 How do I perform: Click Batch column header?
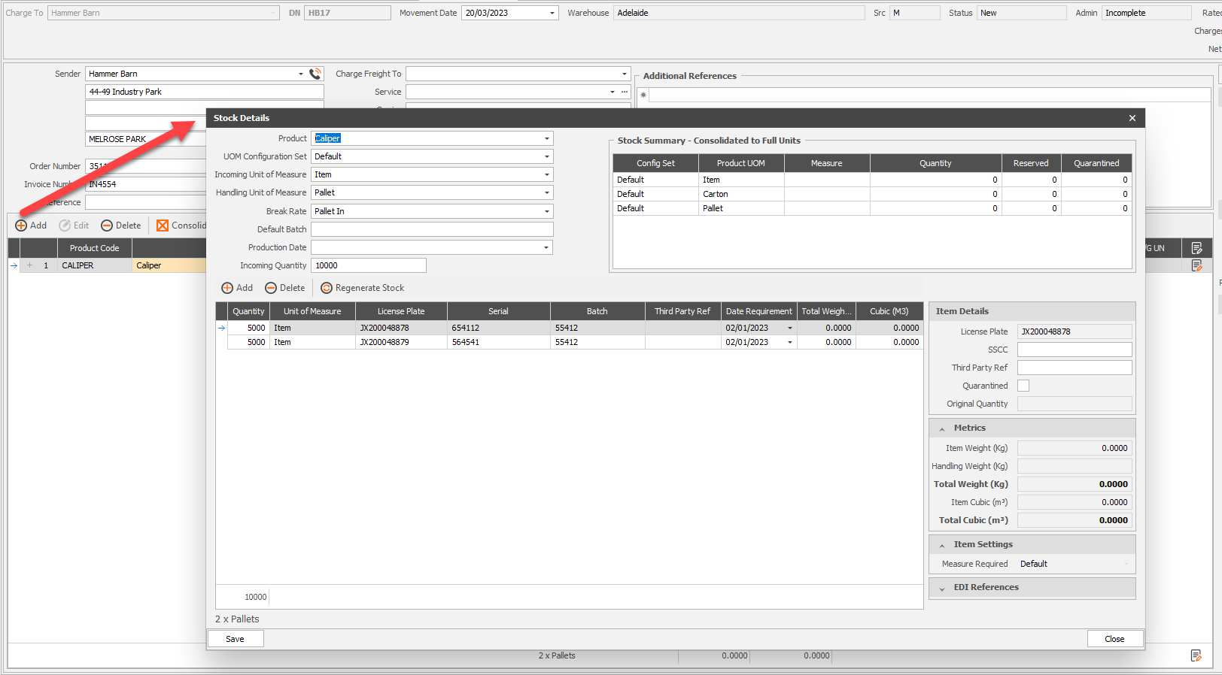coord(597,311)
